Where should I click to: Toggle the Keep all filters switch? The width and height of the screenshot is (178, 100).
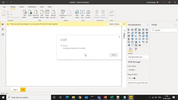click(x=133, y=78)
